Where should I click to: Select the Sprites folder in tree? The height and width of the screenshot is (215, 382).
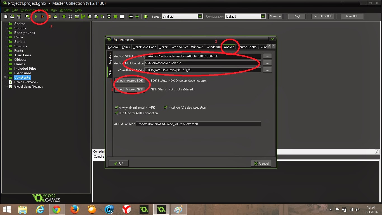click(x=20, y=24)
